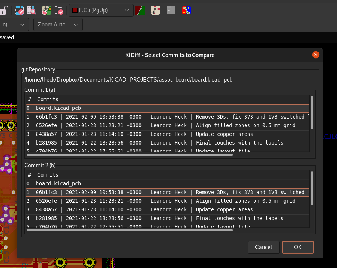Click the layer pair selector icon
337x268 pixels.
140,10
